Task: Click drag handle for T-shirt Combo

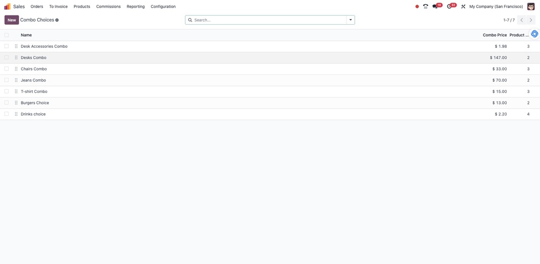Action: [16, 91]
